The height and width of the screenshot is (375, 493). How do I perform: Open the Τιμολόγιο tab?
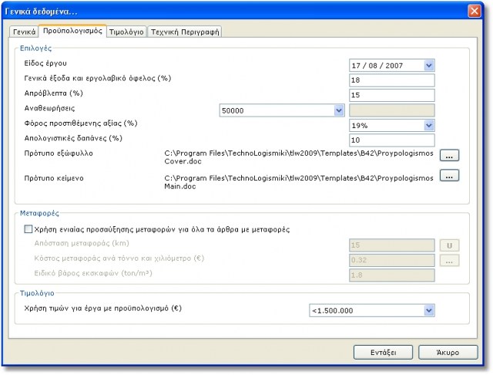[x=126, y=32]
